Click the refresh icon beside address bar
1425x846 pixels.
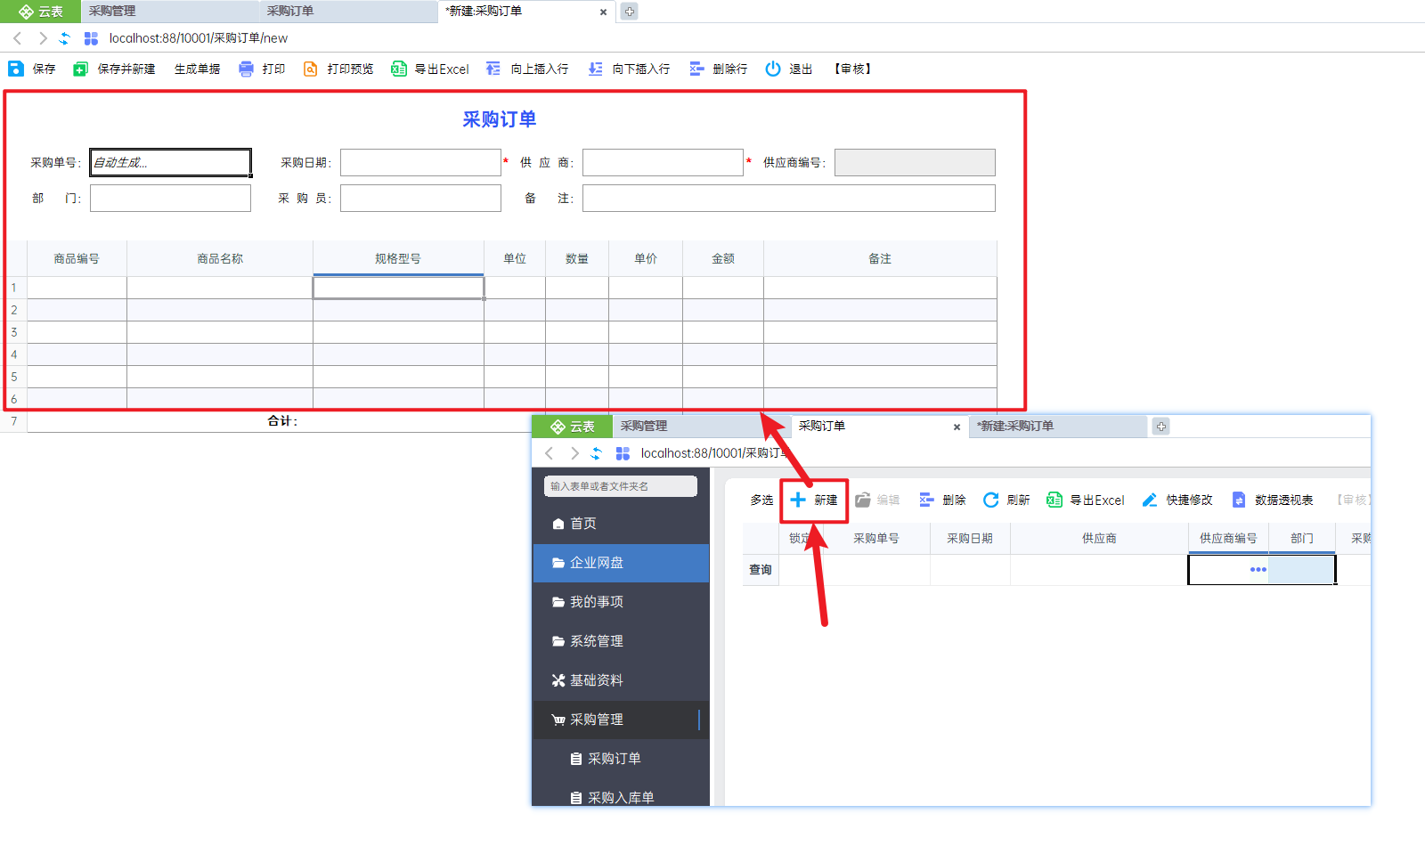pos(65,38)
